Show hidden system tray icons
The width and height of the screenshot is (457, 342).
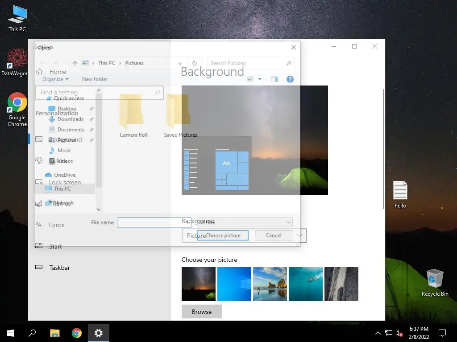point(378,333)
